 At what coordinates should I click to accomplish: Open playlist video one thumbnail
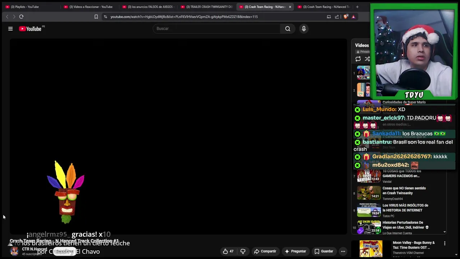(363, 73)
